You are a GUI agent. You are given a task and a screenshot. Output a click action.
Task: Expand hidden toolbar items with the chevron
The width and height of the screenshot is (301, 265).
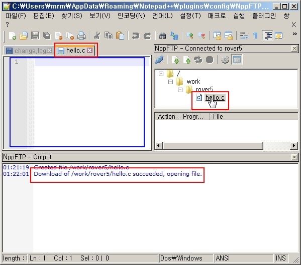click(294, 34)
